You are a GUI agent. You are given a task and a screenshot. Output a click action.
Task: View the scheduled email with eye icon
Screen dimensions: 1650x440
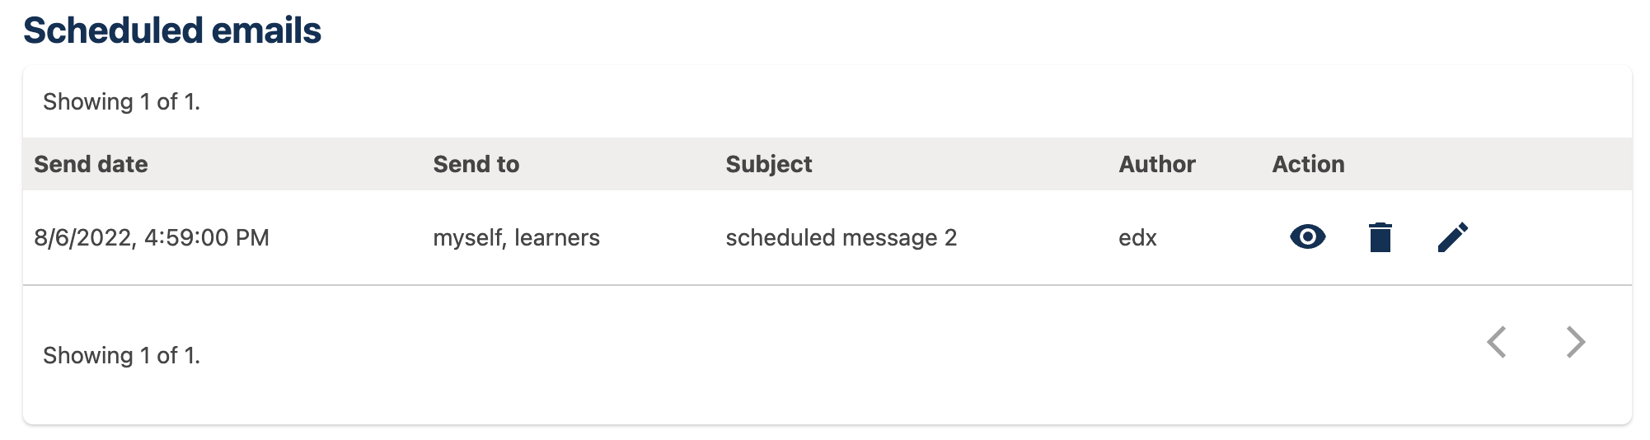(1307, 237)
